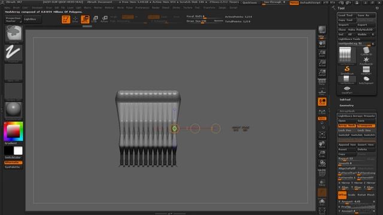Click the Frame mesh icon
This screenshot has height=215, width=383.
[322, 135]
